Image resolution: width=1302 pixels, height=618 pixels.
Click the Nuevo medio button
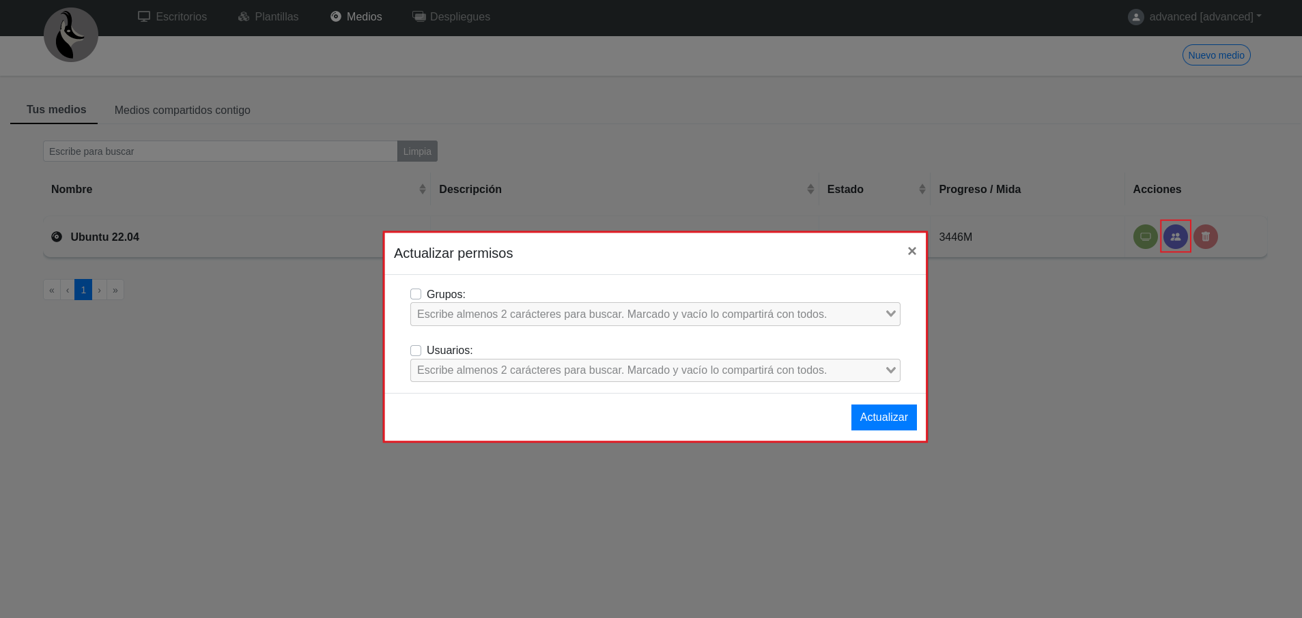1216,55
